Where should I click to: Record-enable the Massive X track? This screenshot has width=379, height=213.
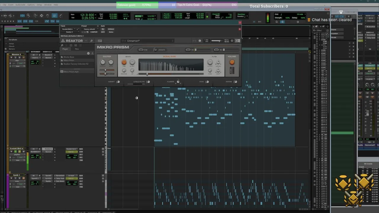[12, 57]
